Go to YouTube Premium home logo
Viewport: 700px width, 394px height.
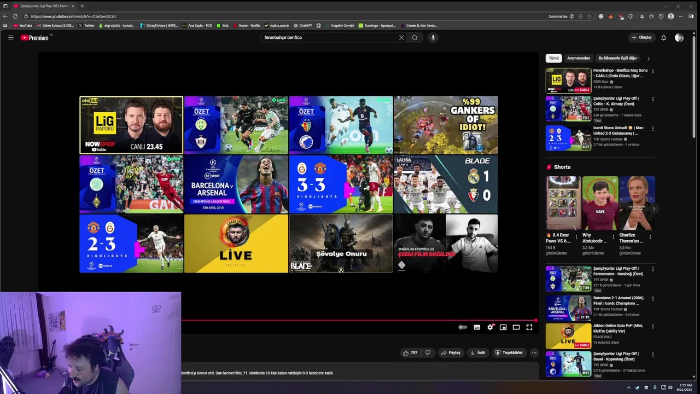click(36, 38)
